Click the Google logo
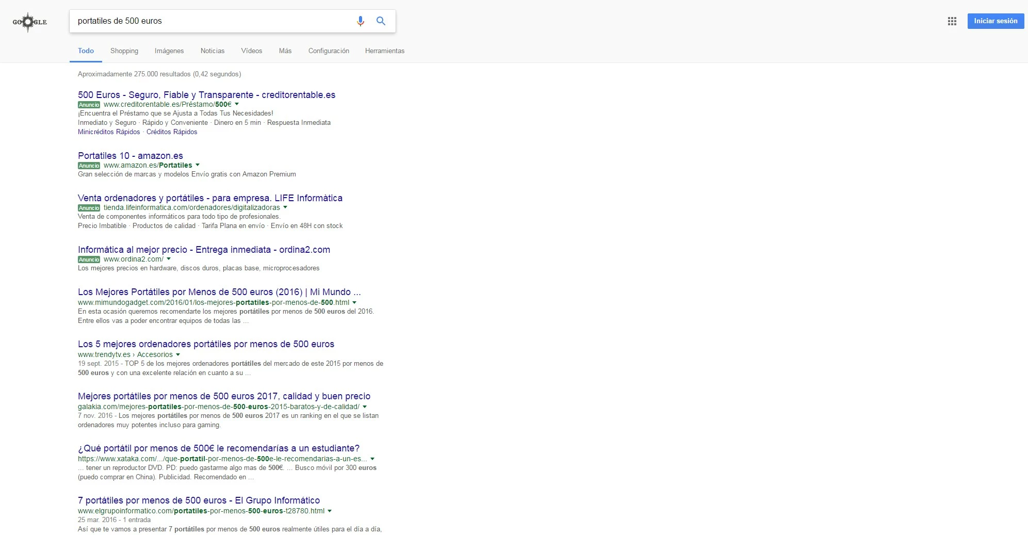 29,22
